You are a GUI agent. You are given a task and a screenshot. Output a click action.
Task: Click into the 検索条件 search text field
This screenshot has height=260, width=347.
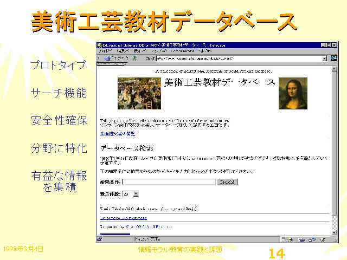(x=169, y=182)
